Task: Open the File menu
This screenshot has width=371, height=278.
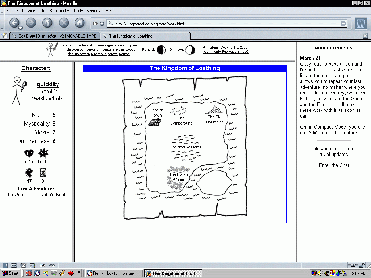Action: [9, 11]
